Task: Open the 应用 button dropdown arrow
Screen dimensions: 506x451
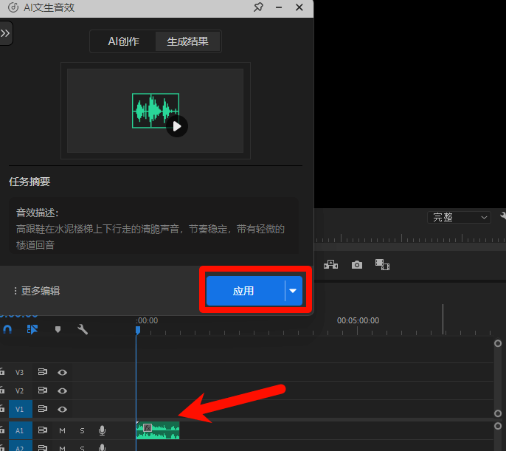Action: pos(293,291)
